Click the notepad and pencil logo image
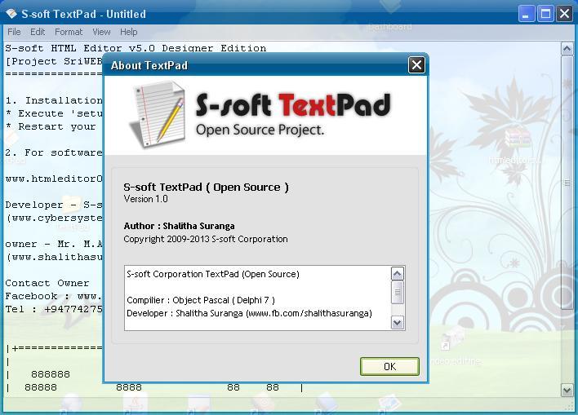This screenshot has width=578, height=415. coord(158,114)
